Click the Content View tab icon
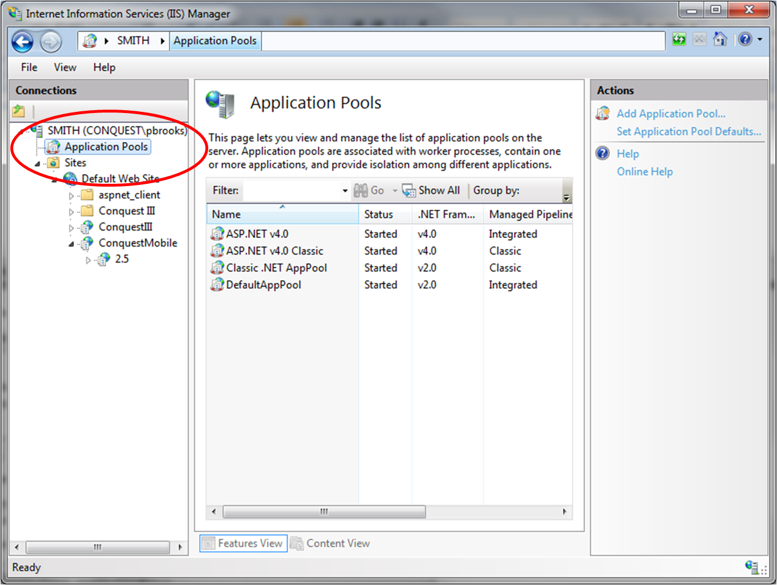 (297, 543)
